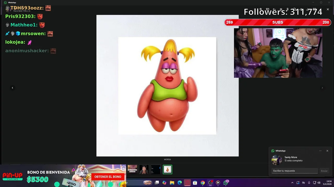Select the highlighted Patrick thumbnail
Screen dimensions: 334x187
(168, 169)
